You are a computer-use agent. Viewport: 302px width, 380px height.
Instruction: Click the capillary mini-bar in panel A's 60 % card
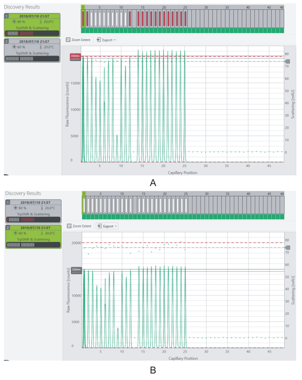pos(32,58)
